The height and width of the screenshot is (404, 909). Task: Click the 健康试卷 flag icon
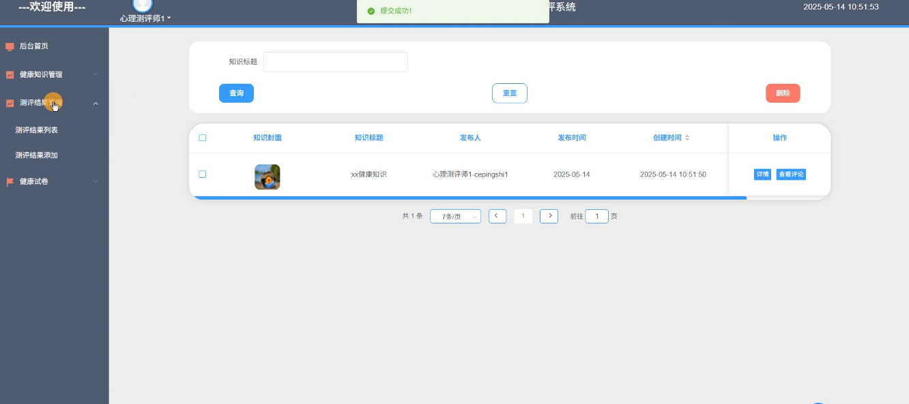pos(10,182)
